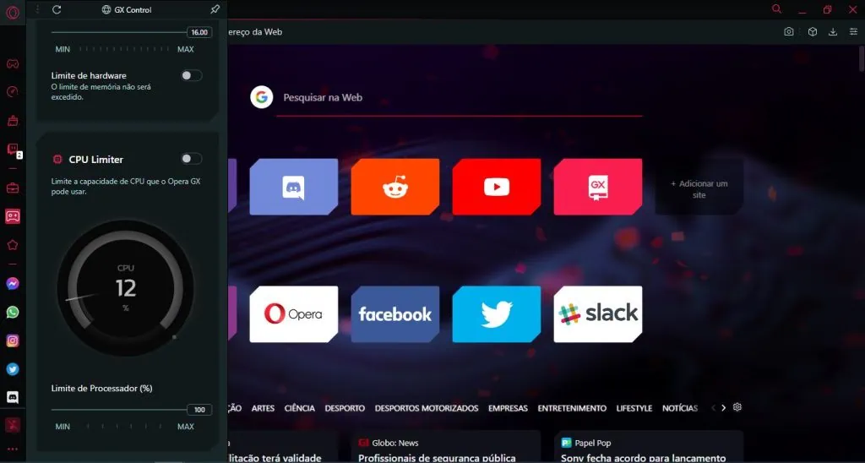Click the GX Control panel title

click(x=133, y=10)
